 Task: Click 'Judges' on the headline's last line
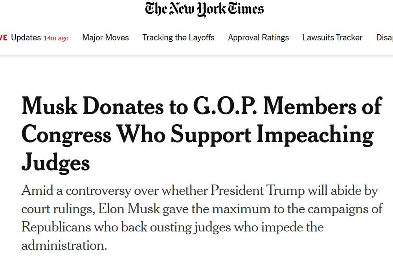pyautogui.click(x=55, y=163)
